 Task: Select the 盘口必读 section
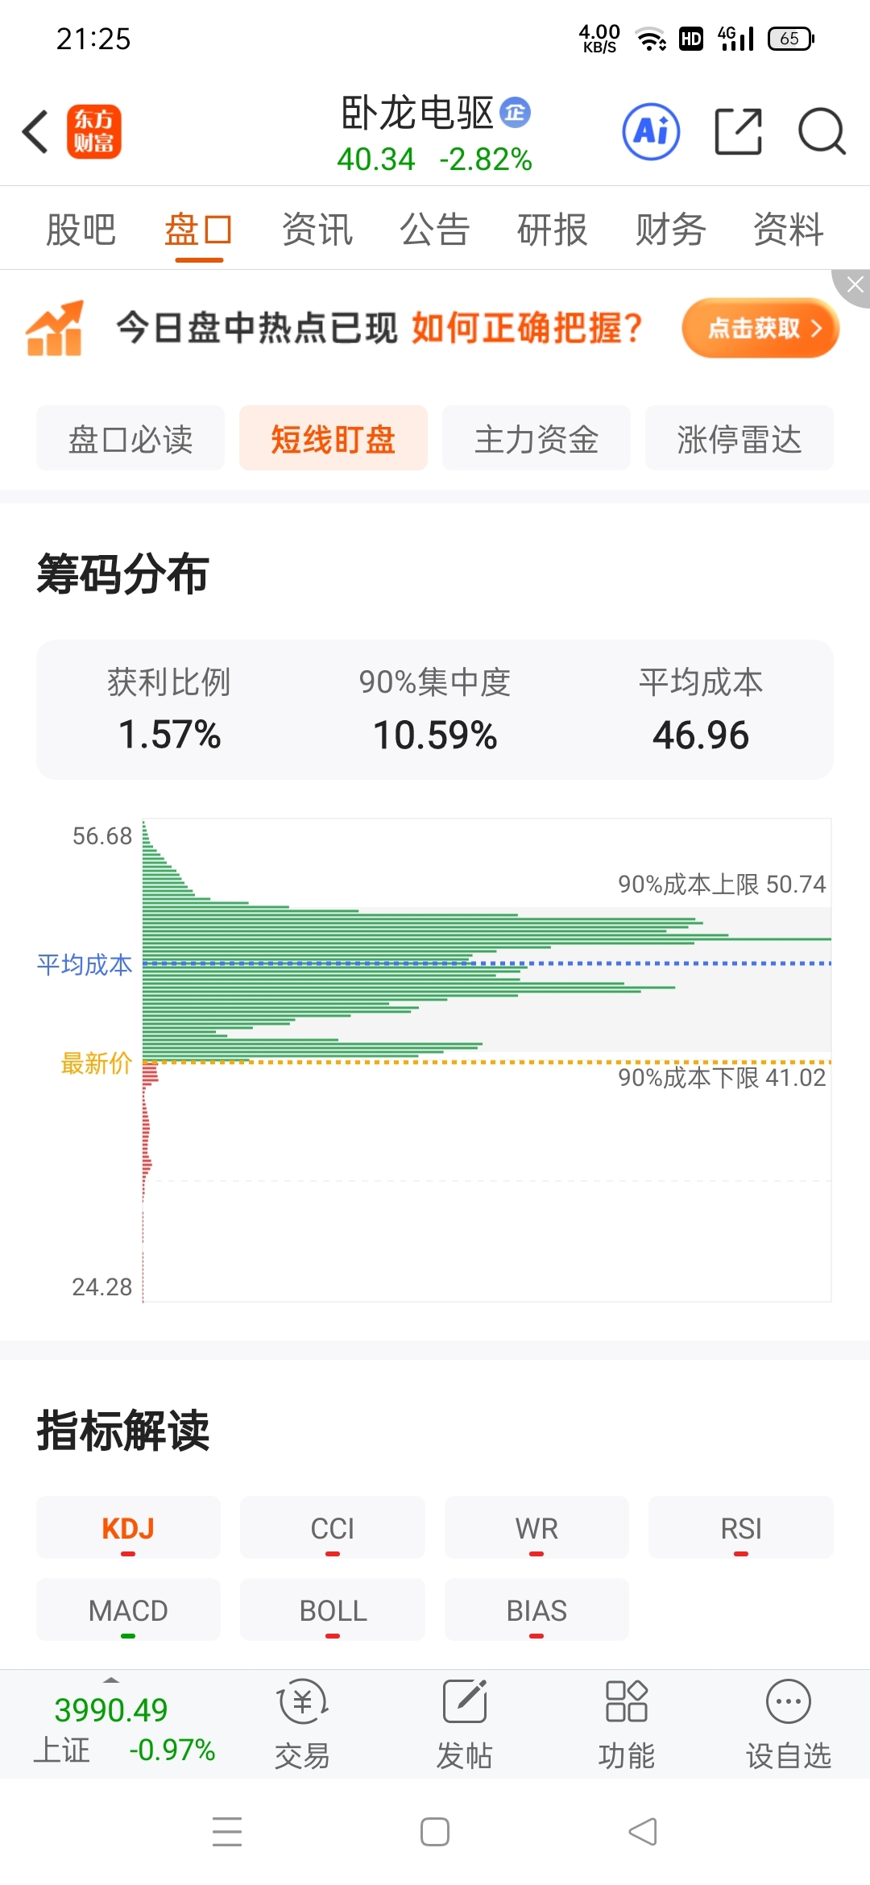tap(130, 439)
